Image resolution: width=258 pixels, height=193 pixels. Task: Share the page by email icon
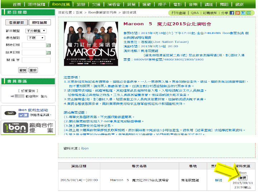pos(249,13)
